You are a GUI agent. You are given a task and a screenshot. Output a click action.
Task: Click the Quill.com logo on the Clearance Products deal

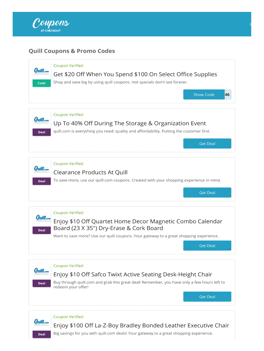click(x=41, y=169)
